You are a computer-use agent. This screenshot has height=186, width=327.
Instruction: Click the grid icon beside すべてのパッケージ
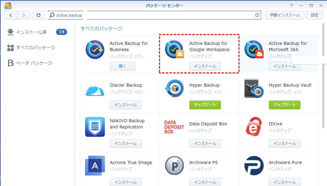click(x=11, y=48)
